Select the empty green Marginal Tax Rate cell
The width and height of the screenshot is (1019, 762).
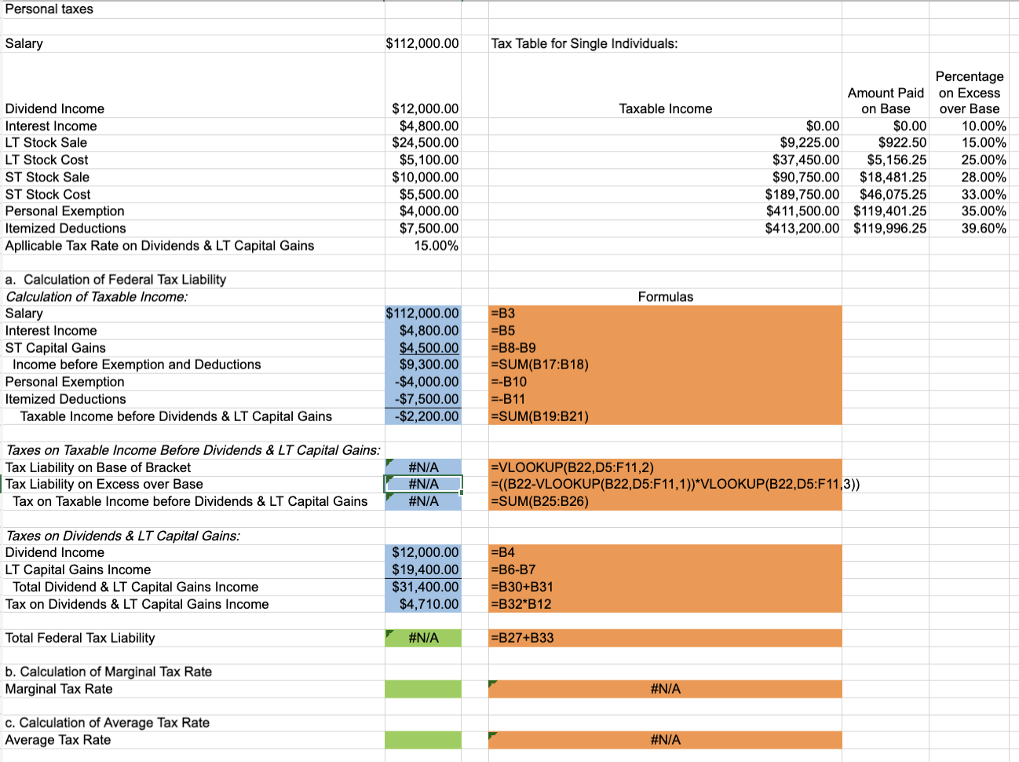pyautogui.click(x=422, y=689)
